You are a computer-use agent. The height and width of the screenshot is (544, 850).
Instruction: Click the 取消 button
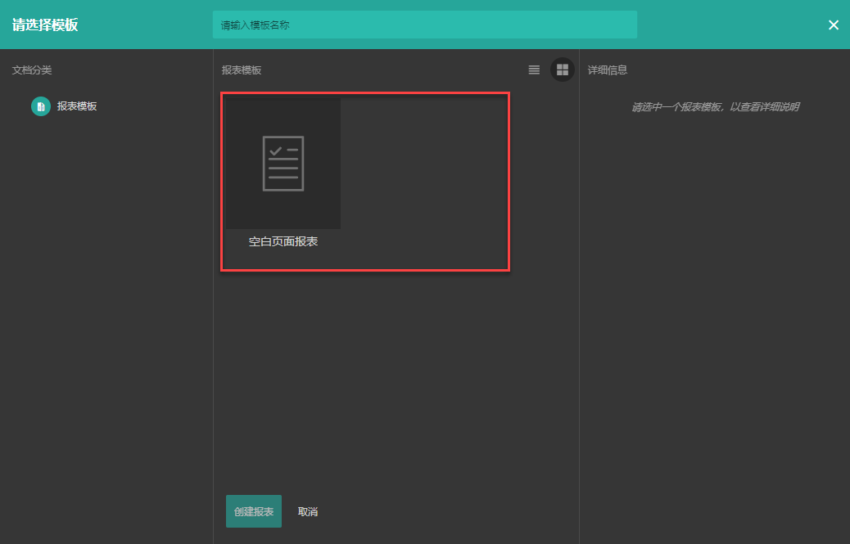click(308, 511)
